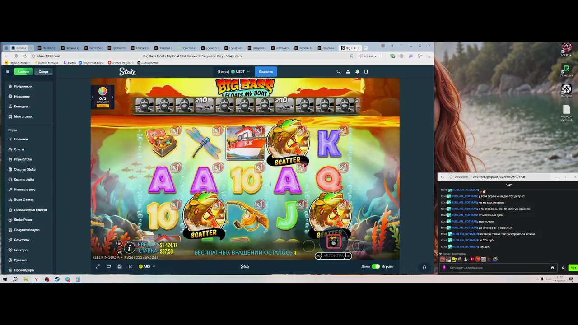Open Radio Record bookmark

tap(147, 63)
